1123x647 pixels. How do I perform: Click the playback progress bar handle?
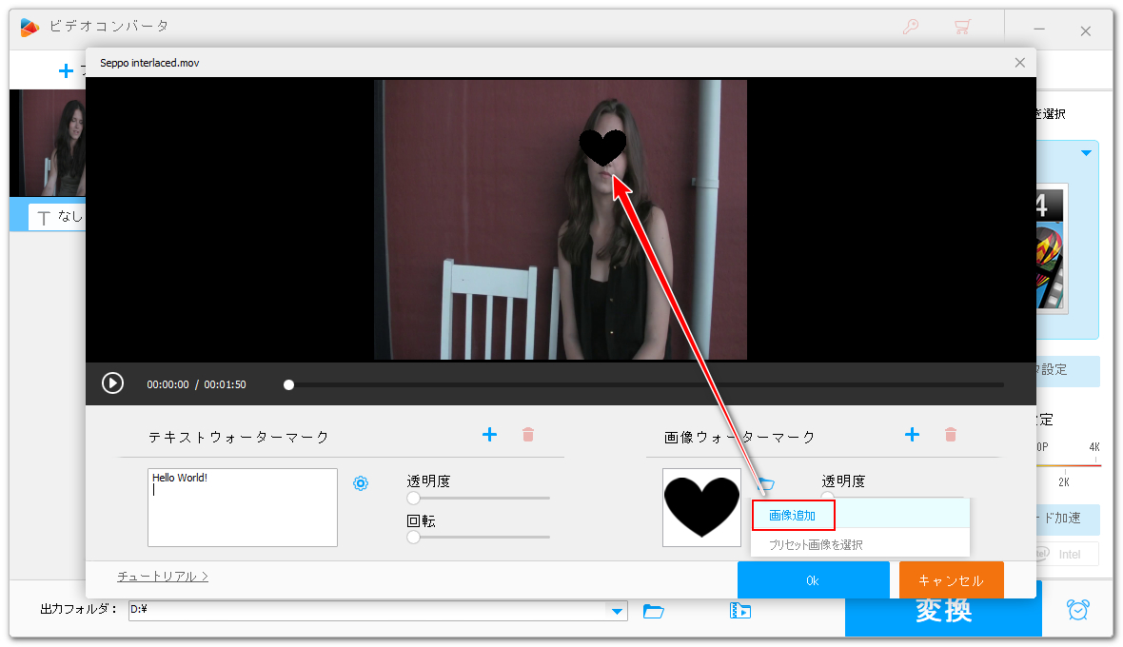pos(288,385)
